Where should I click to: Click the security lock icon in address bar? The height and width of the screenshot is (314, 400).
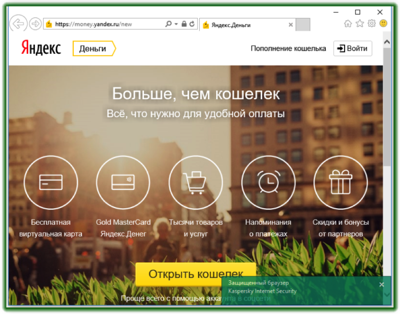[x=184, y=24]
